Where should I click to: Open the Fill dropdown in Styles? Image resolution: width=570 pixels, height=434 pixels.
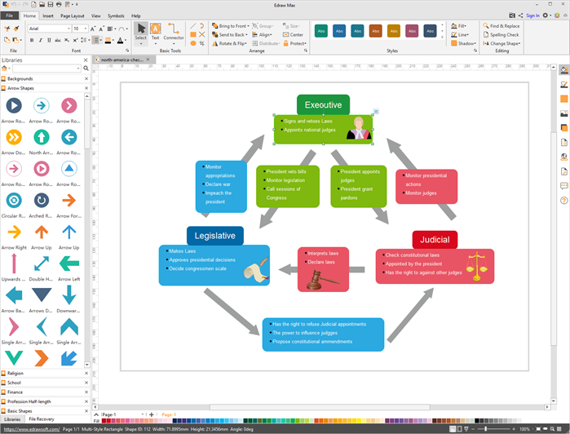coord(459,26)
